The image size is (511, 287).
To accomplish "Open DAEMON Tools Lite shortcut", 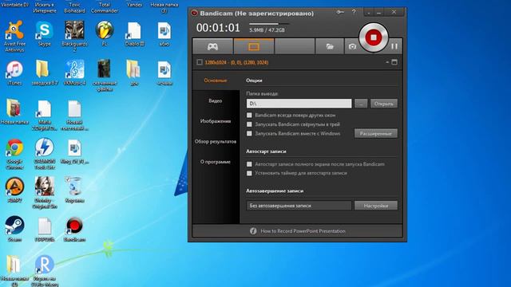I will [45, 154].
